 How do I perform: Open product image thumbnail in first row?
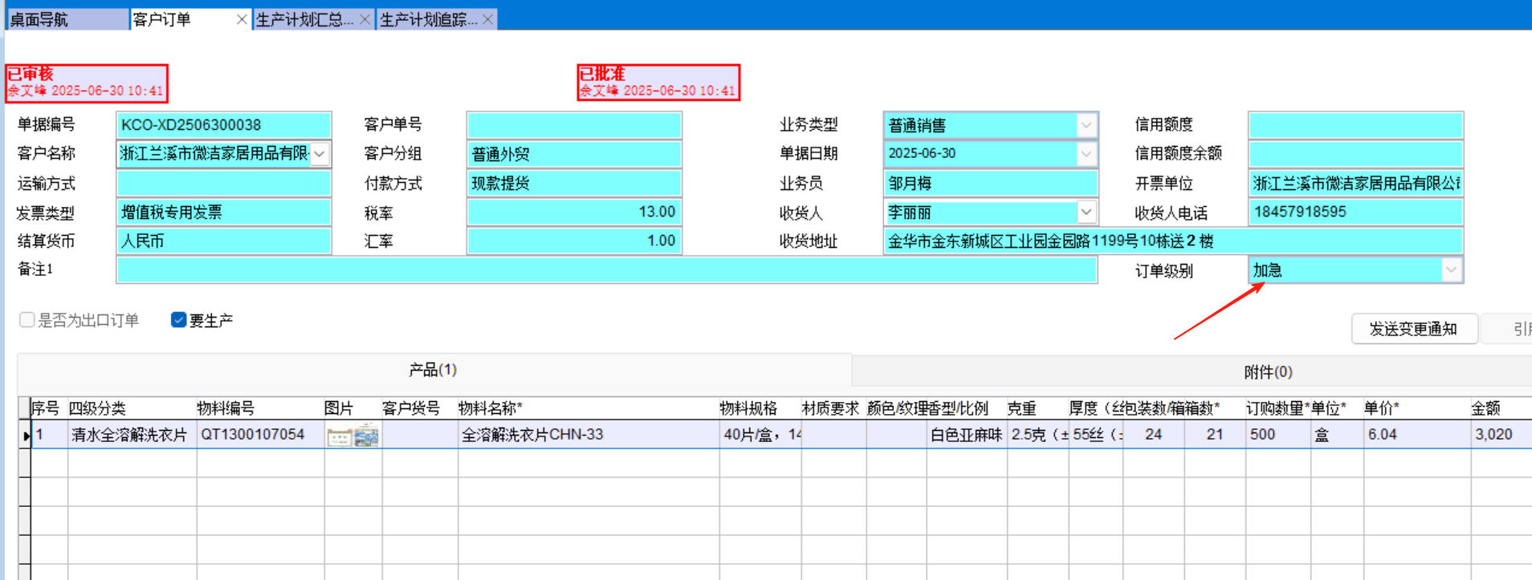[352, 435]
